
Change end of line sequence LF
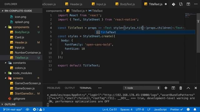tap(149, 110)
